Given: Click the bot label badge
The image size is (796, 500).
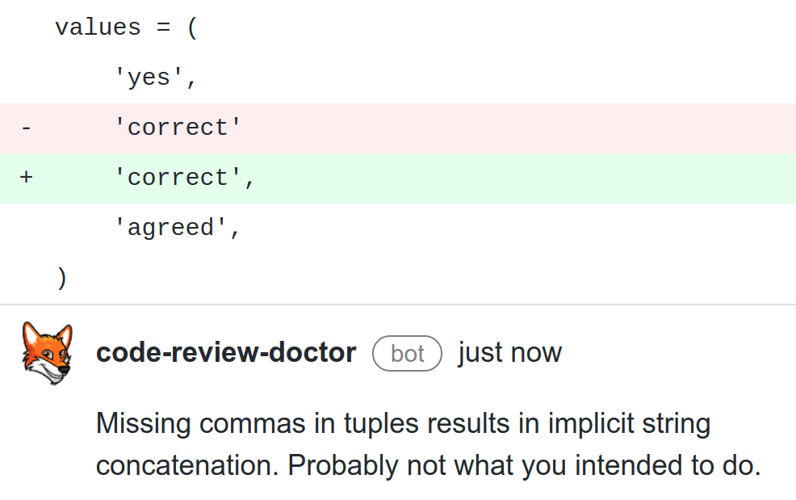Looking at the screenshot, I should coord(407,354).
